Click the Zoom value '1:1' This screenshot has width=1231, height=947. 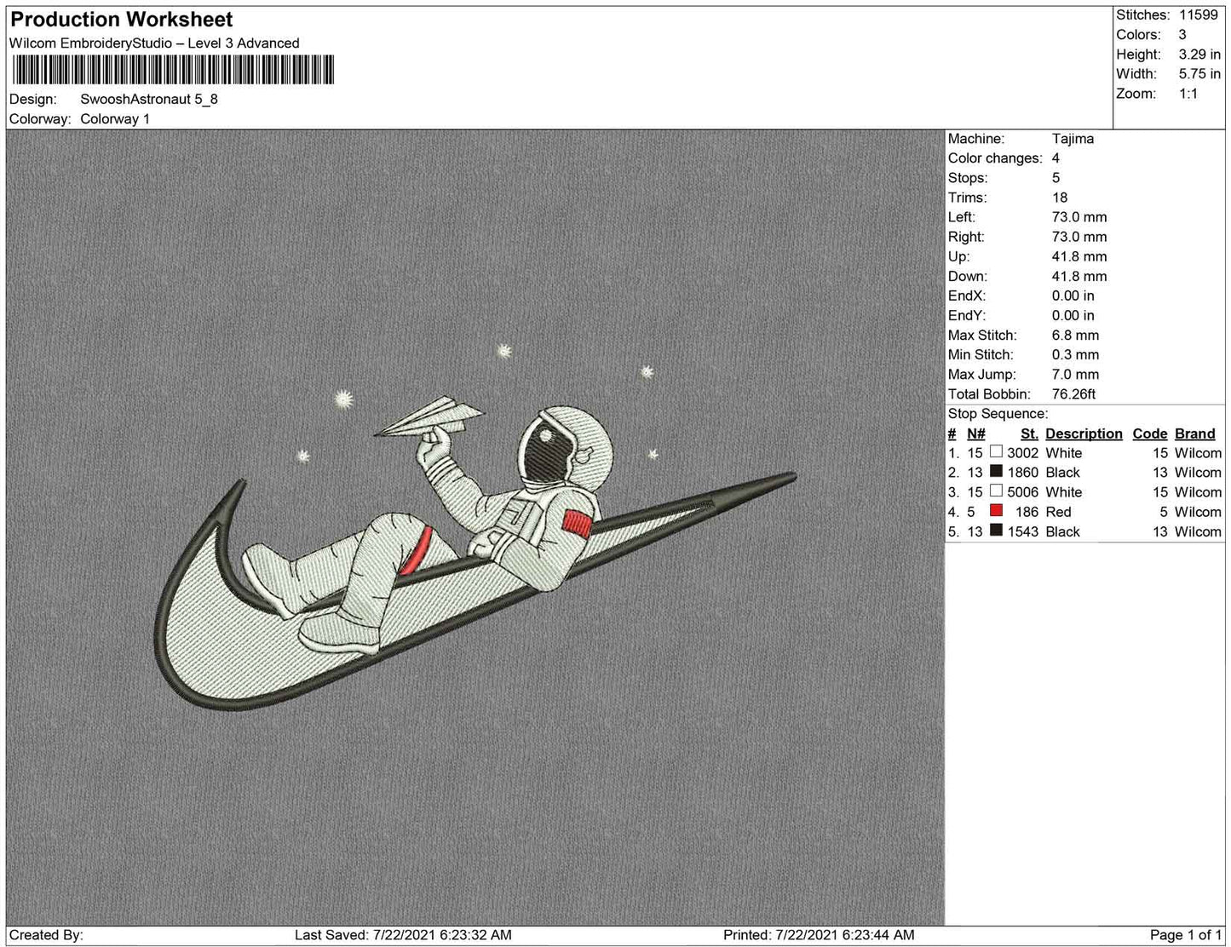pos(1188,94)
